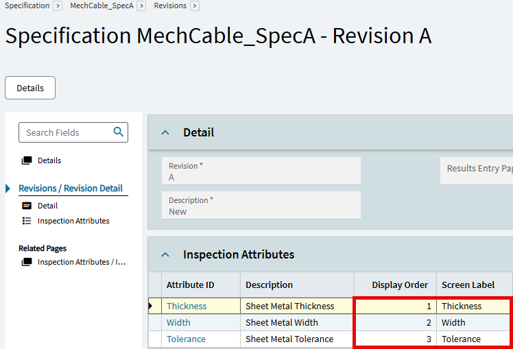Click the Related Pages Inspection Attributes icon
Image resolution: width=513 pixels, height=349 pixels.
click(x=27, y=262)
